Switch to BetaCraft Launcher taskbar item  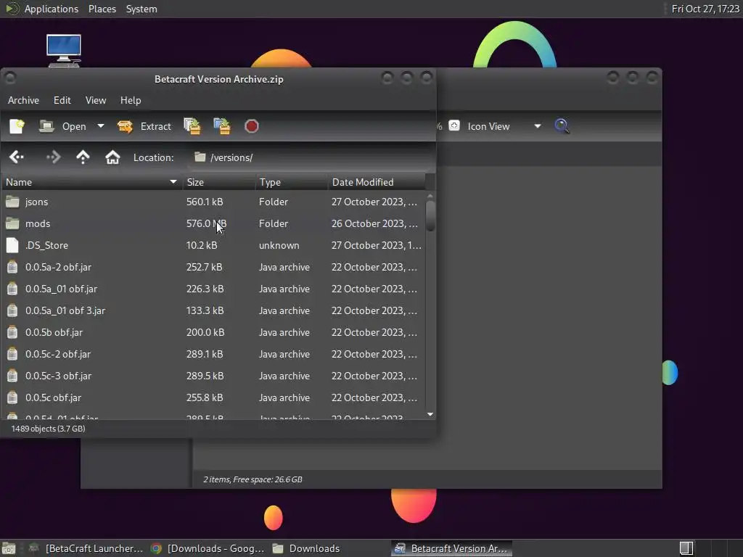(86, 548)
